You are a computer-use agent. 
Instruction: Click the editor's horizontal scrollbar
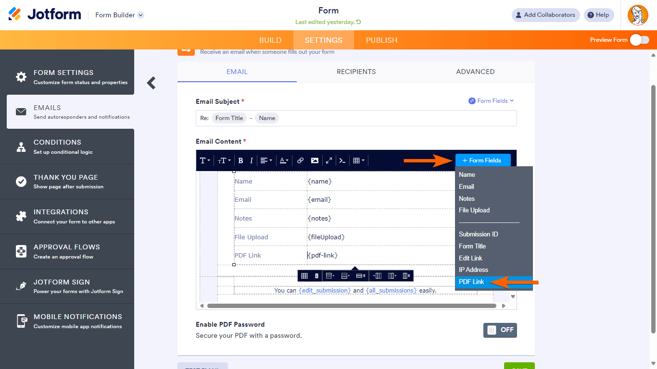[x=352, y=306]
